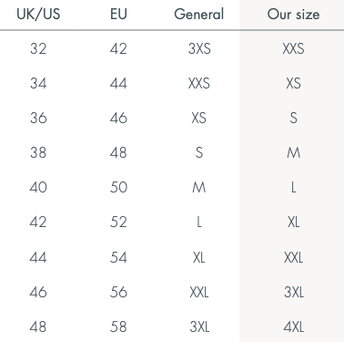Click EU size 50 cell
Image resolution: width=344 pixels, height=342 pixels.
coord(118,187)
